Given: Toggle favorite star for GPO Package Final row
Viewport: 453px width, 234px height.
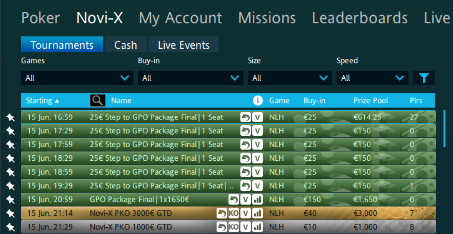Looking at the screenshot, I should point(10,200).
